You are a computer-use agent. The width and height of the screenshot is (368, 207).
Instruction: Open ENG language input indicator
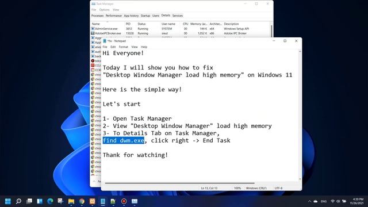[x=324, y=201]
